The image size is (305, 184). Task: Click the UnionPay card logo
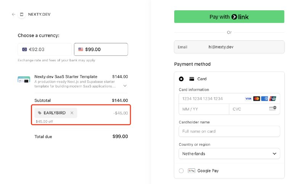click(273, 99)
